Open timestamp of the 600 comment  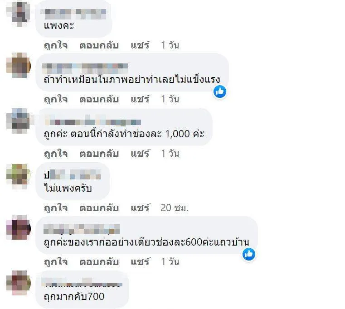point(170,262)
